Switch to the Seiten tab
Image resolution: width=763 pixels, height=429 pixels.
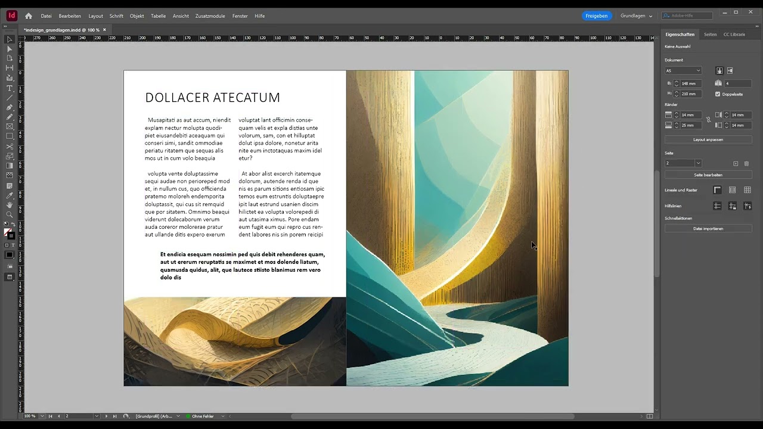point(710,35)
